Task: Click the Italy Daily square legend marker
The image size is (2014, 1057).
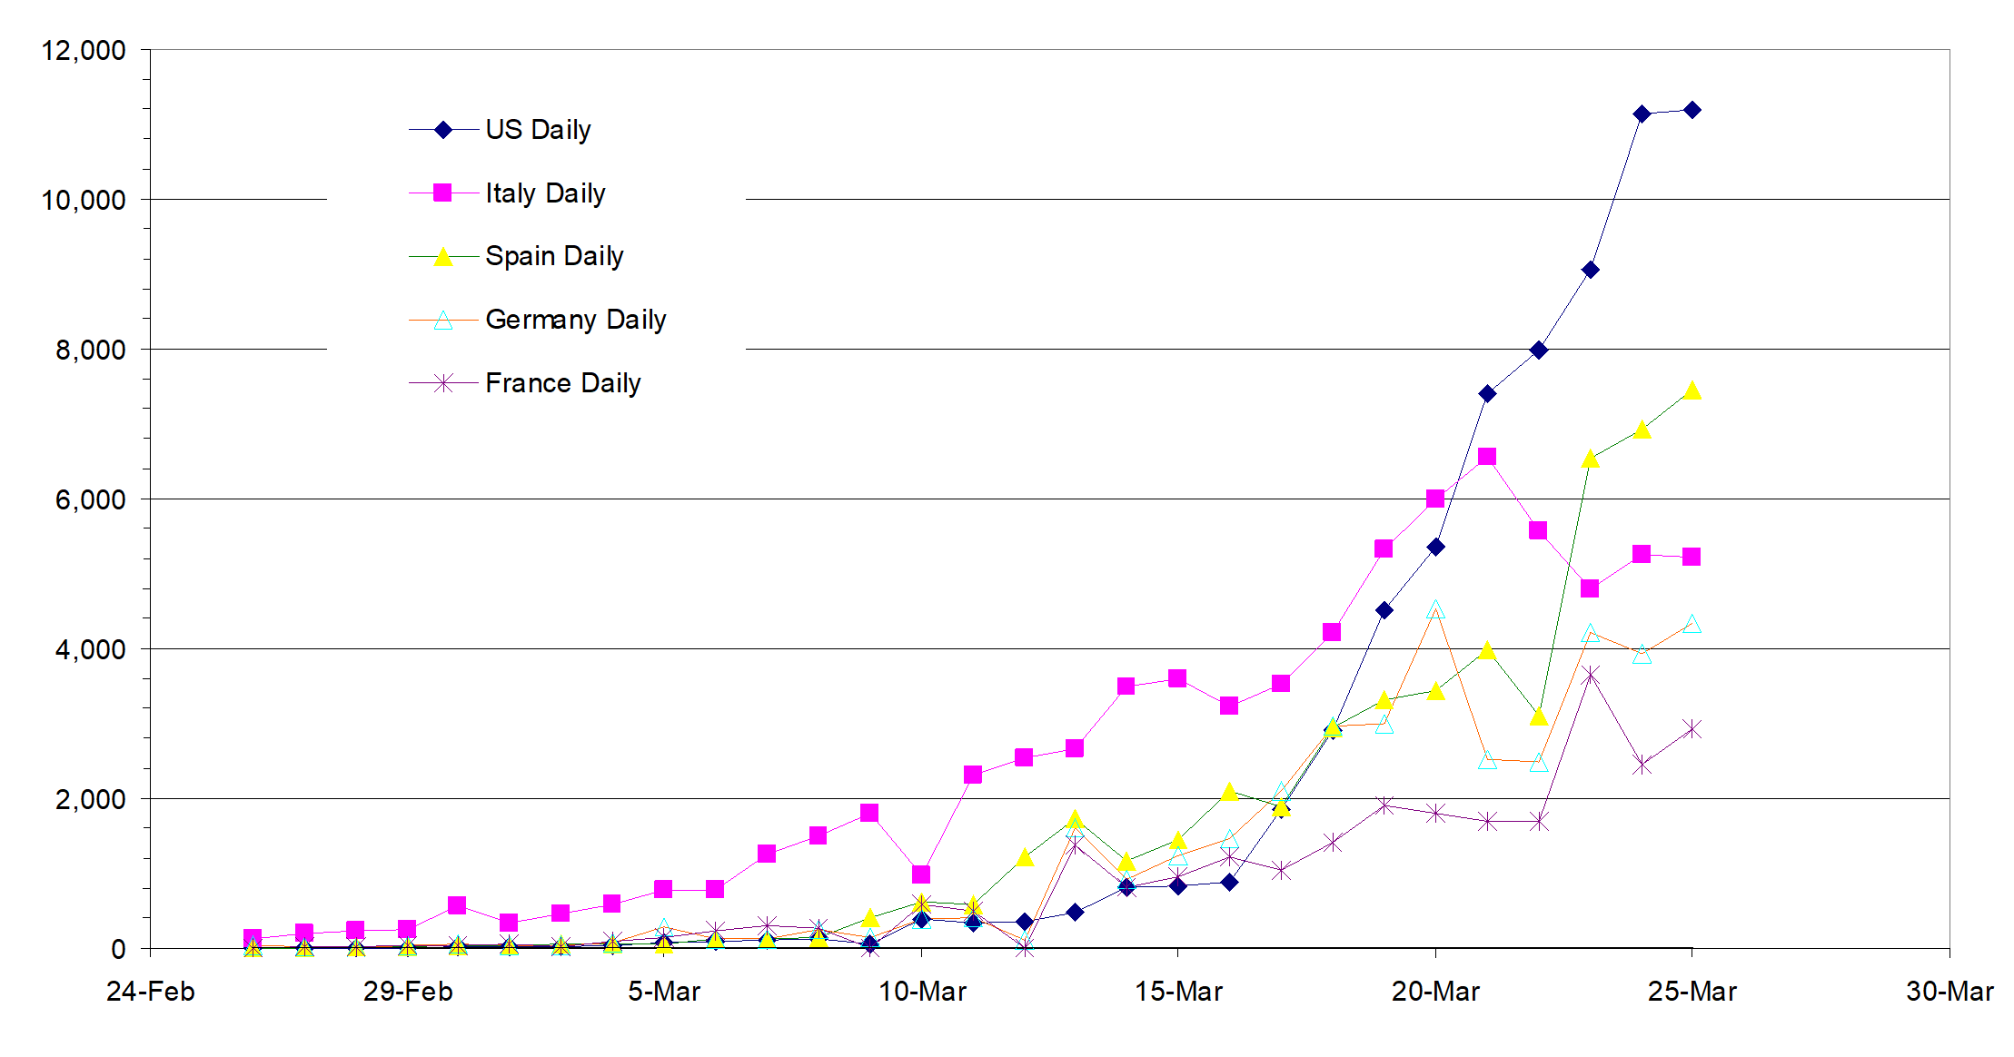Action: click(442, 193)
